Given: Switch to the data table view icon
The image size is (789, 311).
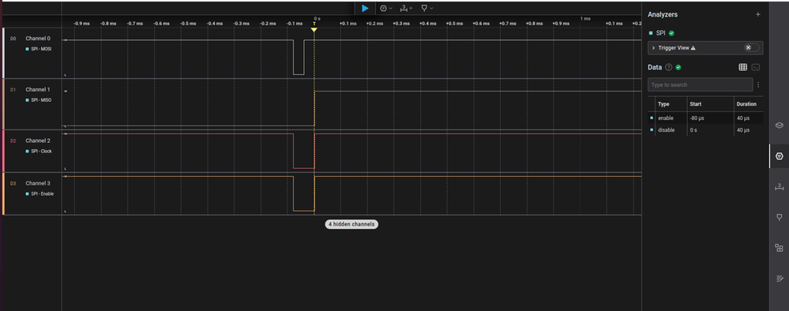Looking at the screenshot, I should [x=742, y=67].
